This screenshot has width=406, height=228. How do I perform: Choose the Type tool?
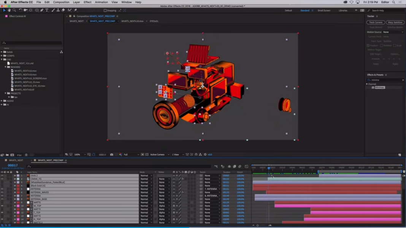coord(47,10)
